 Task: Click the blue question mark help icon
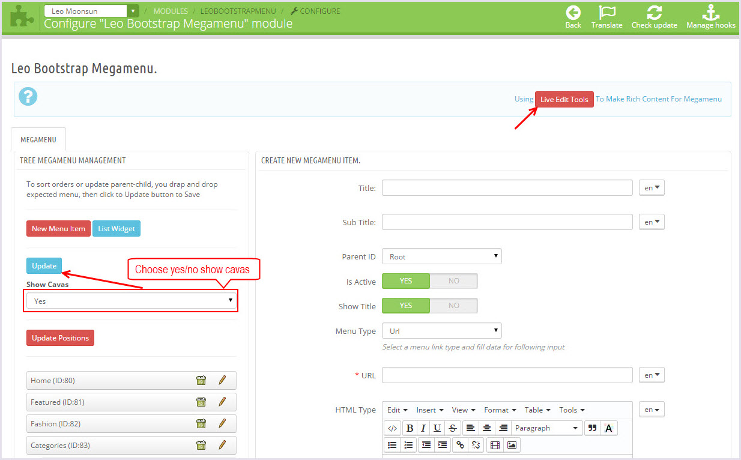point(28,96)
